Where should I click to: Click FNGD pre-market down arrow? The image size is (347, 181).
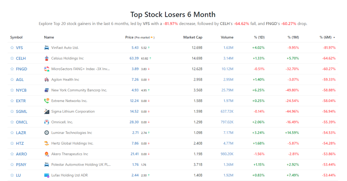(x=149, y=69)
